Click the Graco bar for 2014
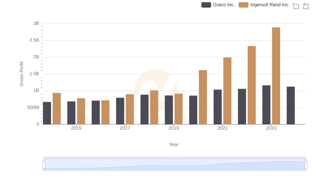 [47, 113]
